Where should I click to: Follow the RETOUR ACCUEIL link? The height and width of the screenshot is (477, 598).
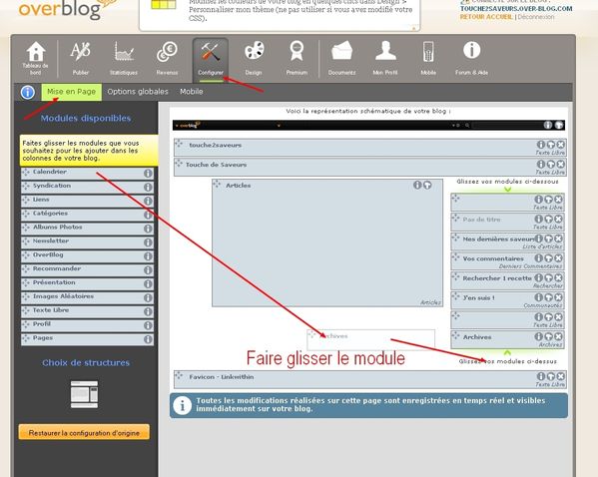pyautogui.click(x=486, y=17)
